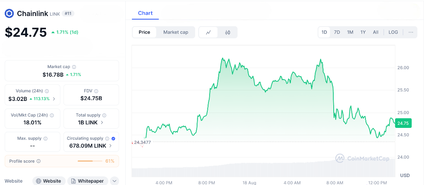Click the 18.01% Vol/Mkt Cap value

[x=33, y=122]
